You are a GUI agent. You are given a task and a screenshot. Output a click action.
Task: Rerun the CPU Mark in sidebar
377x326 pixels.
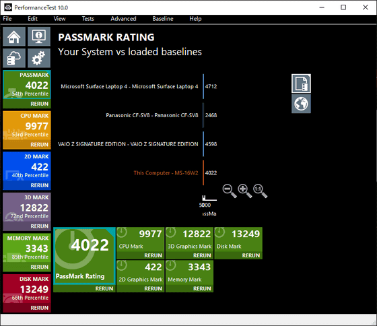pos(39,145)
